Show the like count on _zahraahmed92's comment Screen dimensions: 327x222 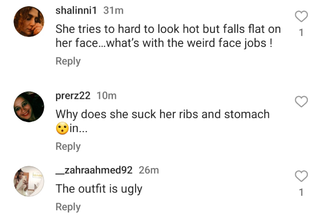coord(302,192)
